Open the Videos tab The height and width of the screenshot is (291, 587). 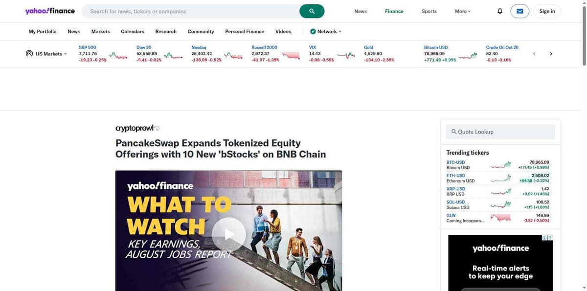(x=283, y=31)
